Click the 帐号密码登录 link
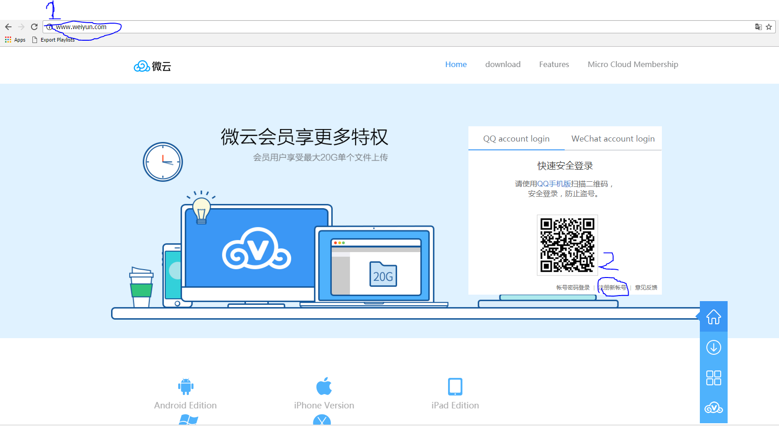This screenshot has height=426, width=779. click(x=573, y=288)
